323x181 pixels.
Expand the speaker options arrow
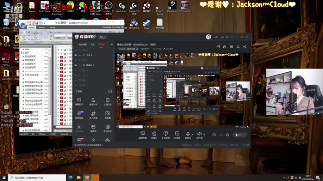click(204, 134)
